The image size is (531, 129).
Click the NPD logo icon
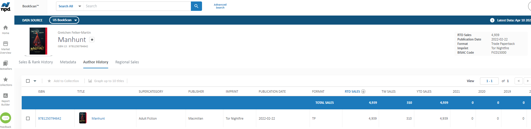pos(6,7)
